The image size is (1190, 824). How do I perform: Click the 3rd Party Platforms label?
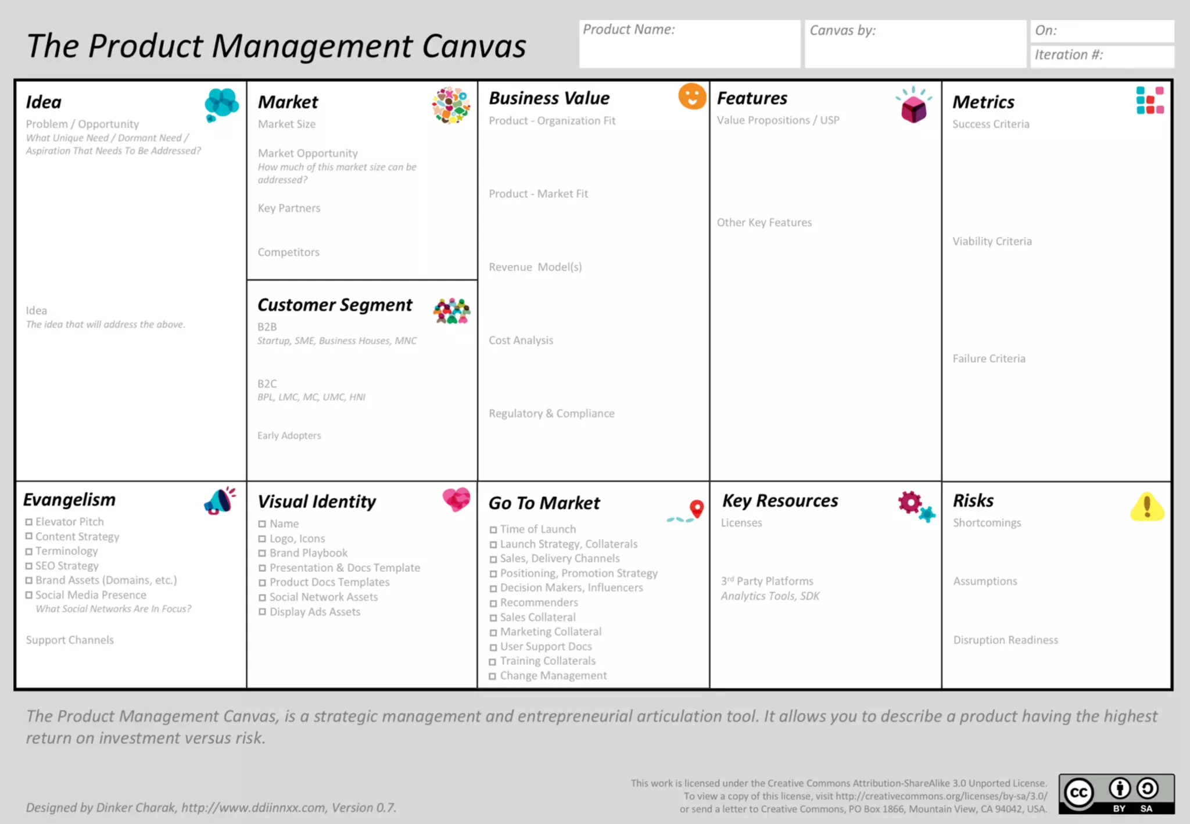tap(767, 581)
